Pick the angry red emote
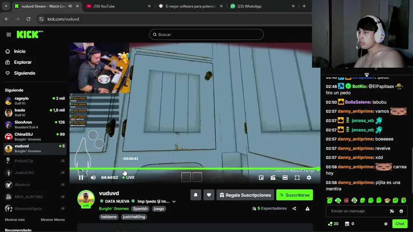The height and width of the screenshot is (232, 413). click(x=346, y=200)
